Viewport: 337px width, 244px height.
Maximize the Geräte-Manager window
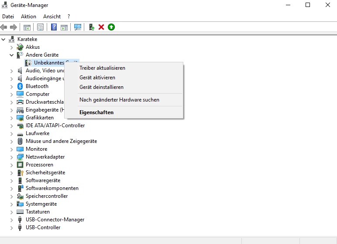(308, 5)
